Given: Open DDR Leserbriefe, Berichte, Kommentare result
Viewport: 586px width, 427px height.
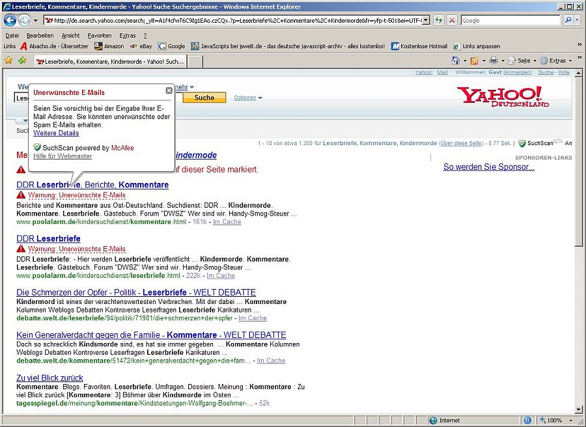Looking at the screenshot, I should (x=92, y=185).
